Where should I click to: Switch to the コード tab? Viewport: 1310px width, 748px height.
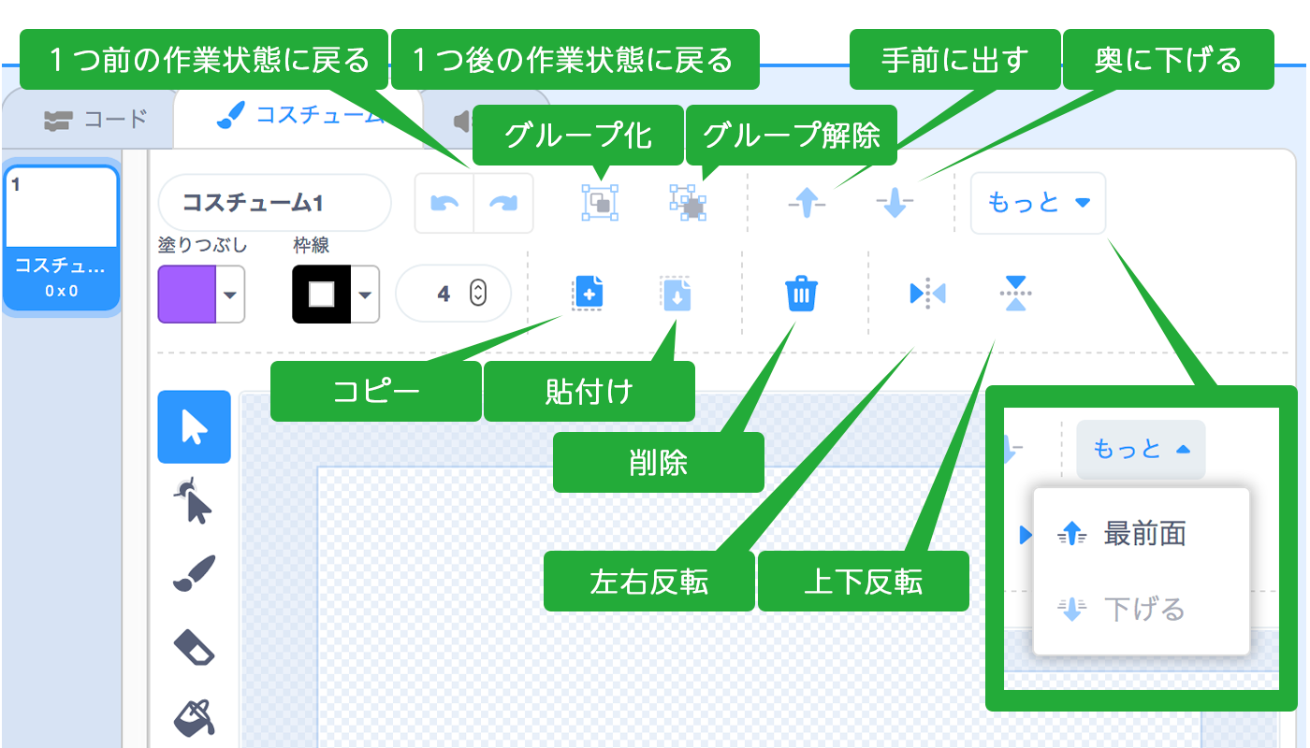[x=95, y=119]
